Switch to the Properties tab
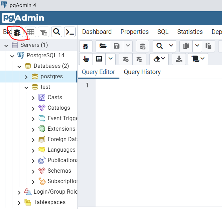This screenshot has width=222, height=209. tap(134, 32)
